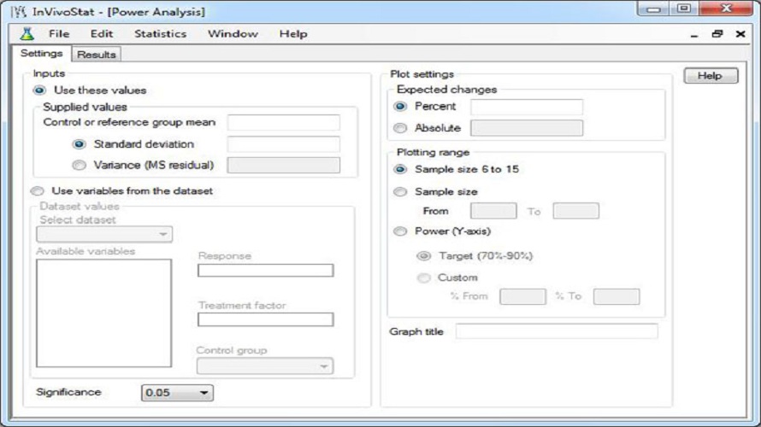This screenshot has width=761, height=427.
Task: Select the Standard deviation radio button
Action: tap(80, 144)
